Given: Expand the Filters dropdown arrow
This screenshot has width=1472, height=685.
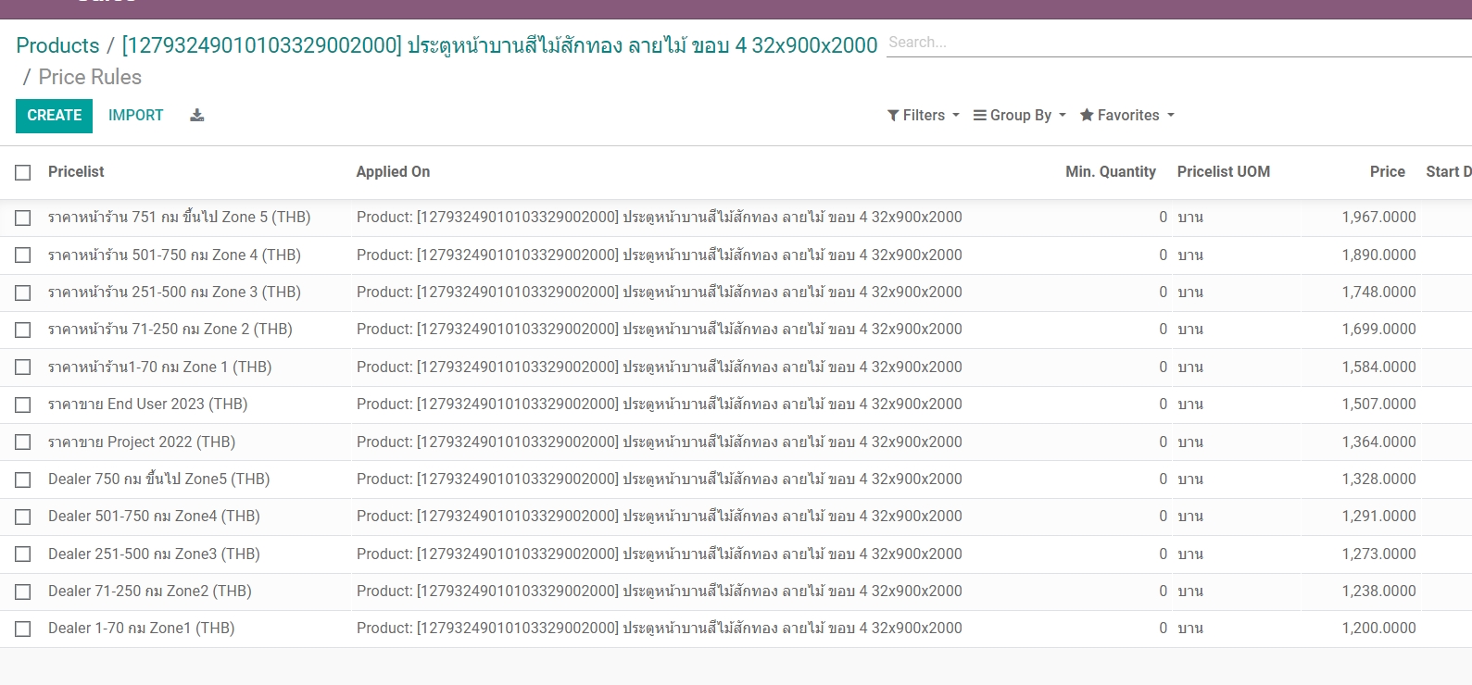Looking at the screenshot, I should pyautogui.click(x=956, y=116).
